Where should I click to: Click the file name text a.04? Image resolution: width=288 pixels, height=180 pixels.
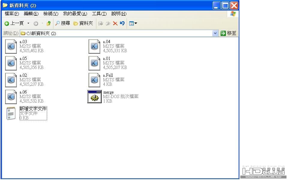[x=106, y=42]
